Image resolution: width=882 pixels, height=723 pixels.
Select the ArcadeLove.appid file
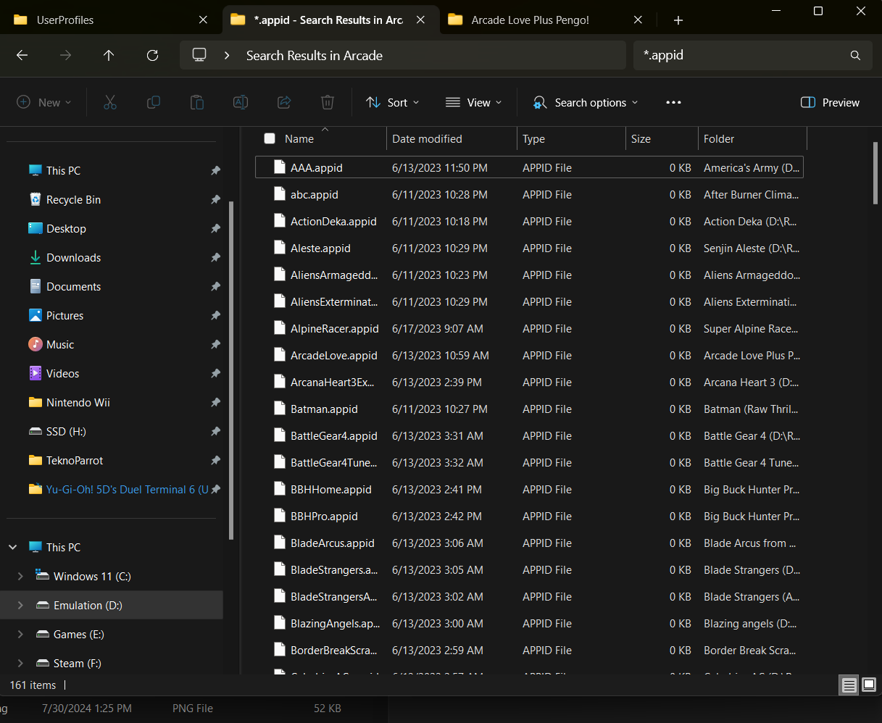(529, 355)
